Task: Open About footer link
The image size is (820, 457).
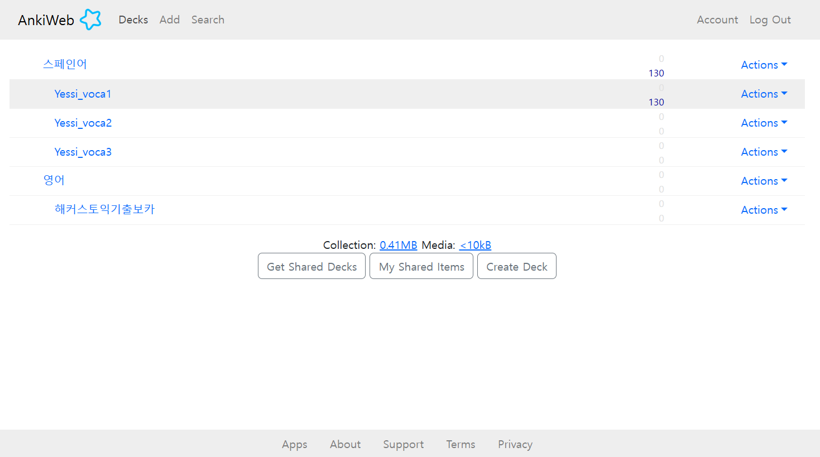Action: pos(346,444)
